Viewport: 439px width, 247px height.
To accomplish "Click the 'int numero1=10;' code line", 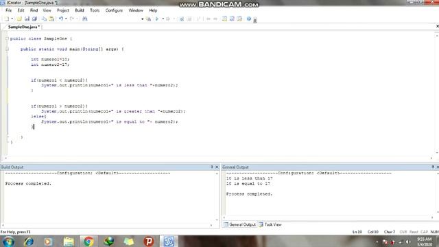I will click(50, 60).
